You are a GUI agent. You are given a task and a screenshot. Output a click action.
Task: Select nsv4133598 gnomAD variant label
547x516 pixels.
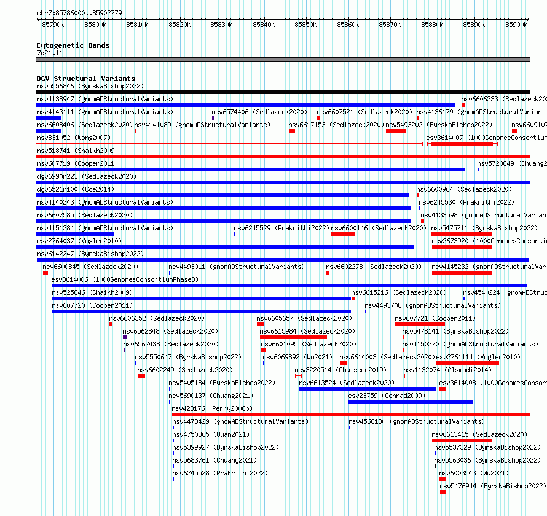point(484,215)
